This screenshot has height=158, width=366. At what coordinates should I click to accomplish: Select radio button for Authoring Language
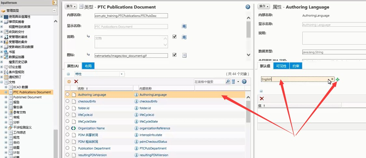coord(68,95)
